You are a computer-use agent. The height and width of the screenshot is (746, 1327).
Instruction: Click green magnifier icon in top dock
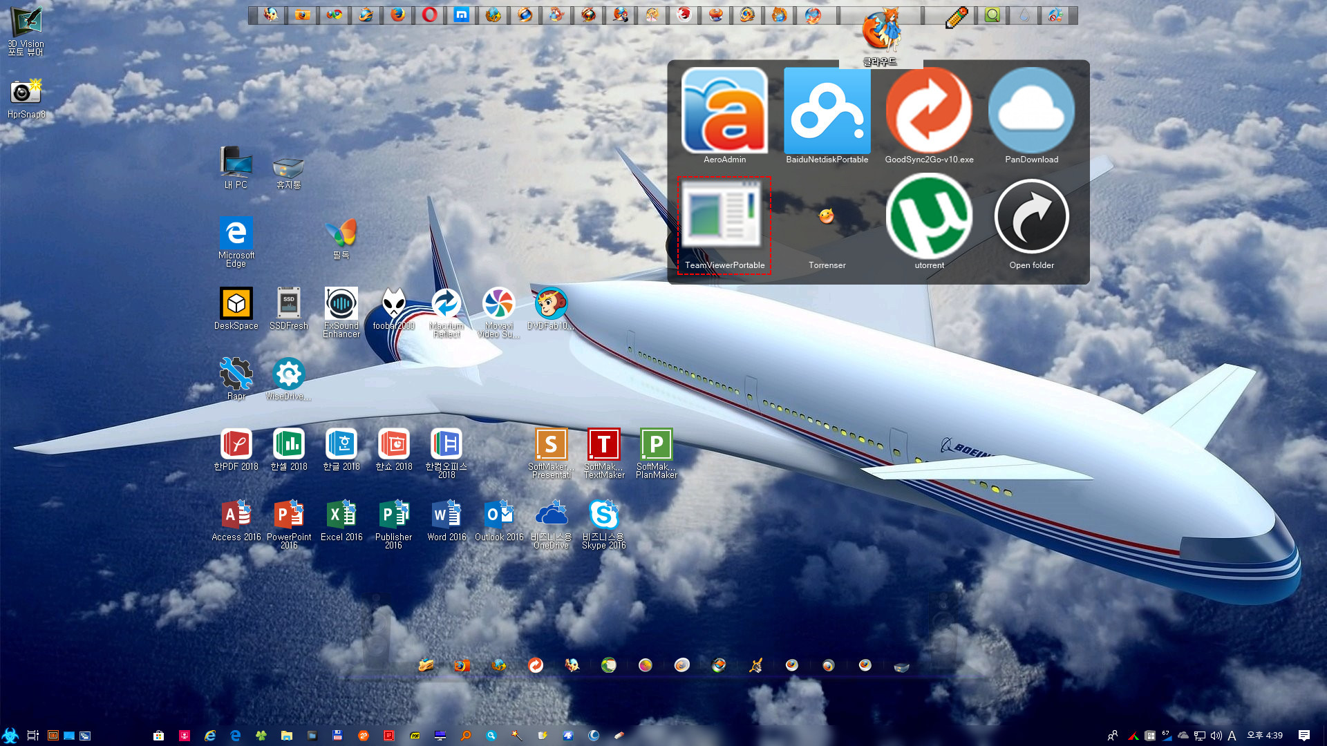coord(992,15)
